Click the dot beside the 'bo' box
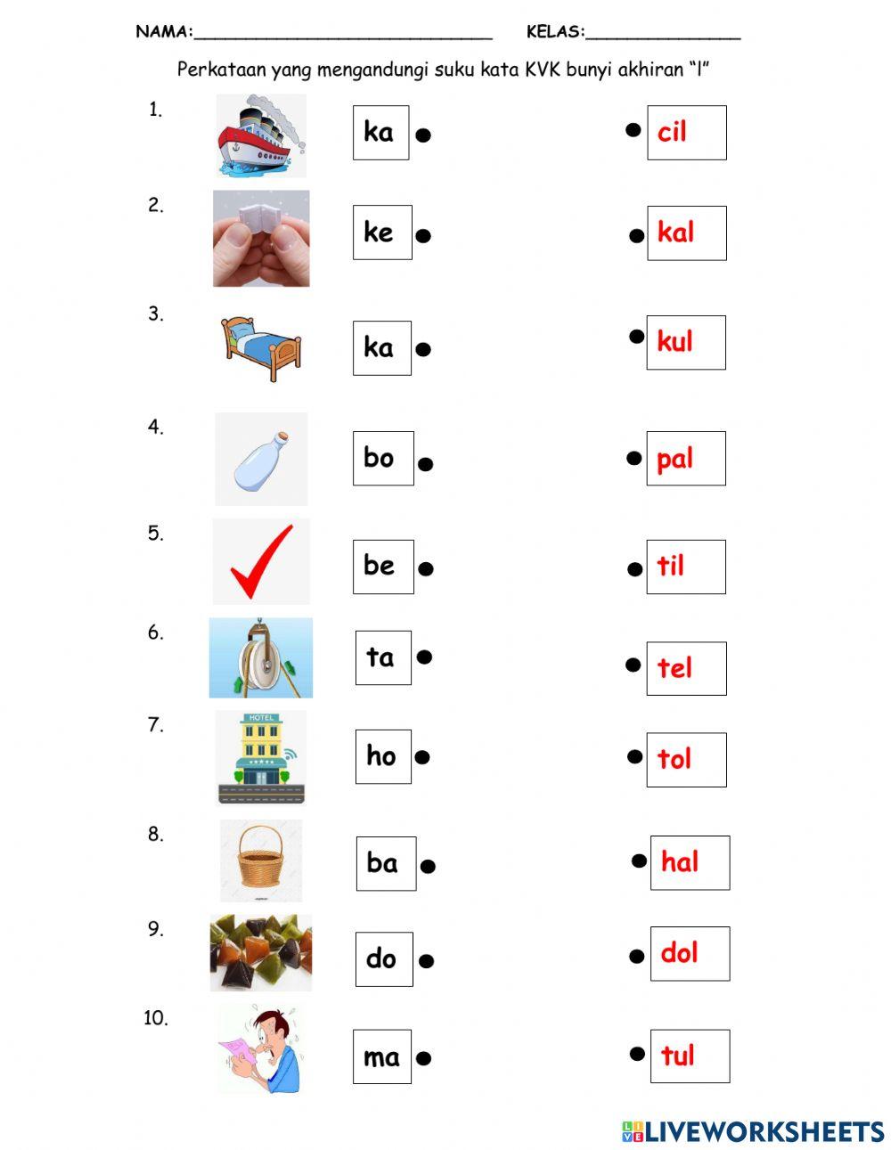The height and width of the screenshot is (1150, 891). [x=426, y=463]
